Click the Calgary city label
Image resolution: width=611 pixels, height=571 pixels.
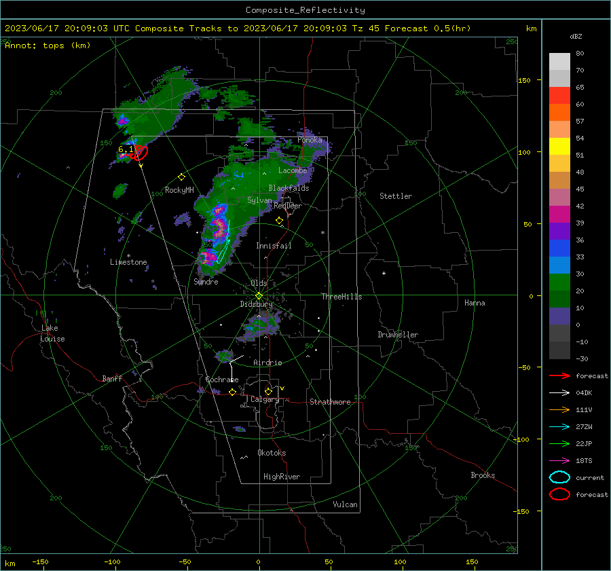(x=265, y=399)
